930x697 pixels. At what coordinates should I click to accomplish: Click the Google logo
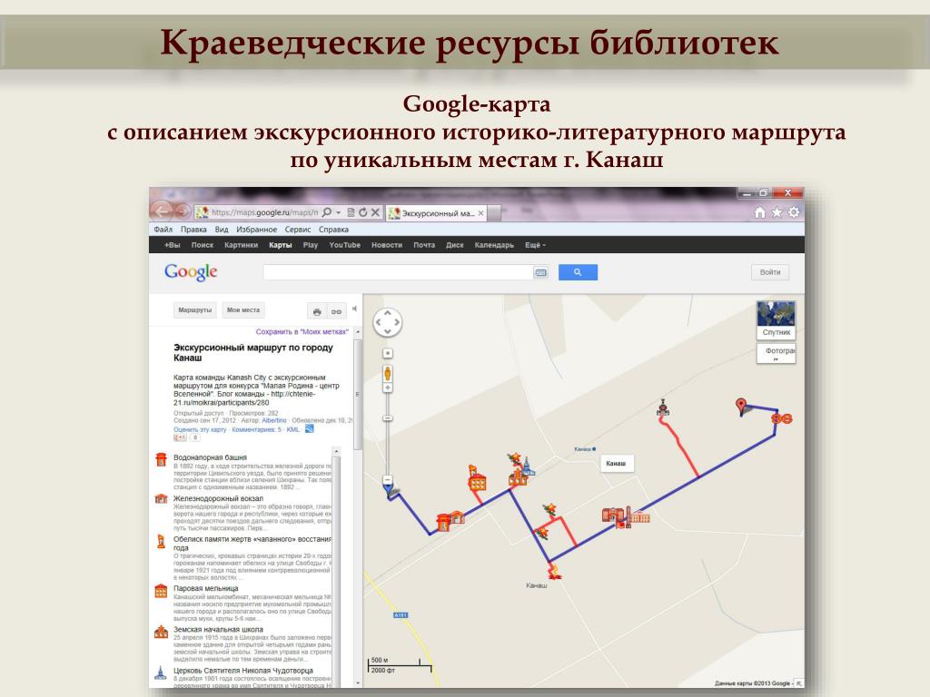(x=191, y=272)
